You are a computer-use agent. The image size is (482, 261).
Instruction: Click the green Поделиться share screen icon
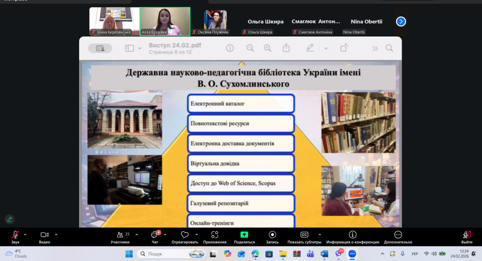coord(244,235)
